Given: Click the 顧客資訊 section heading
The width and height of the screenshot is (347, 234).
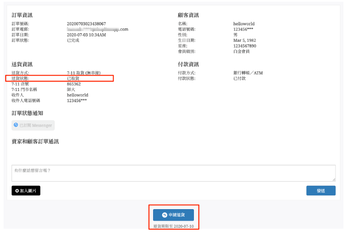Looking at the screenshot, I should [x=188, y=15].
